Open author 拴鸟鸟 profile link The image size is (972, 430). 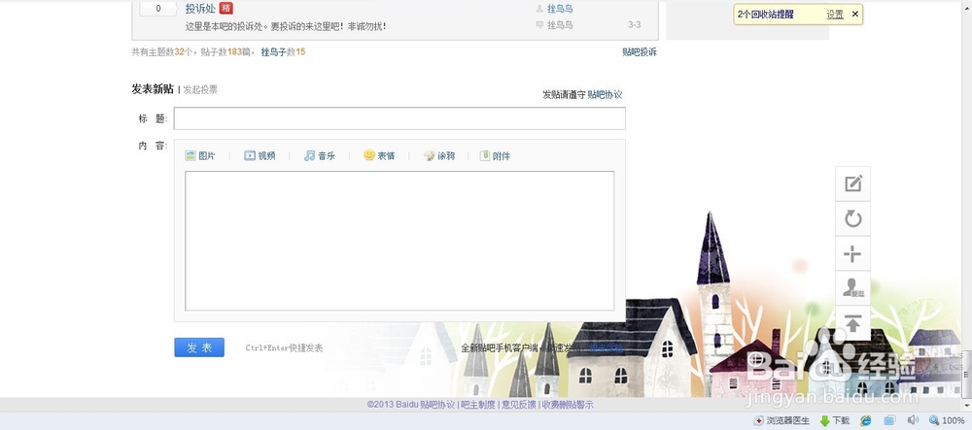tap(560, 9)
